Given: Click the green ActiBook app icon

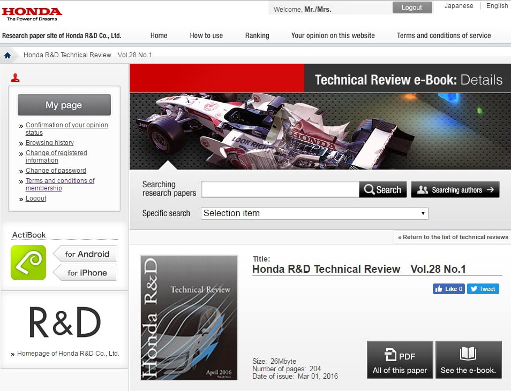Looking at the screenshot, I should coord(28,263).
